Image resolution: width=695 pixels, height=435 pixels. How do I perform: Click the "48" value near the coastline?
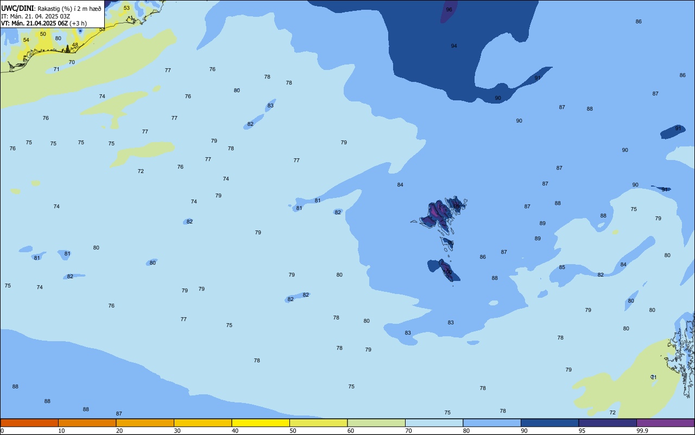point(75,45)
